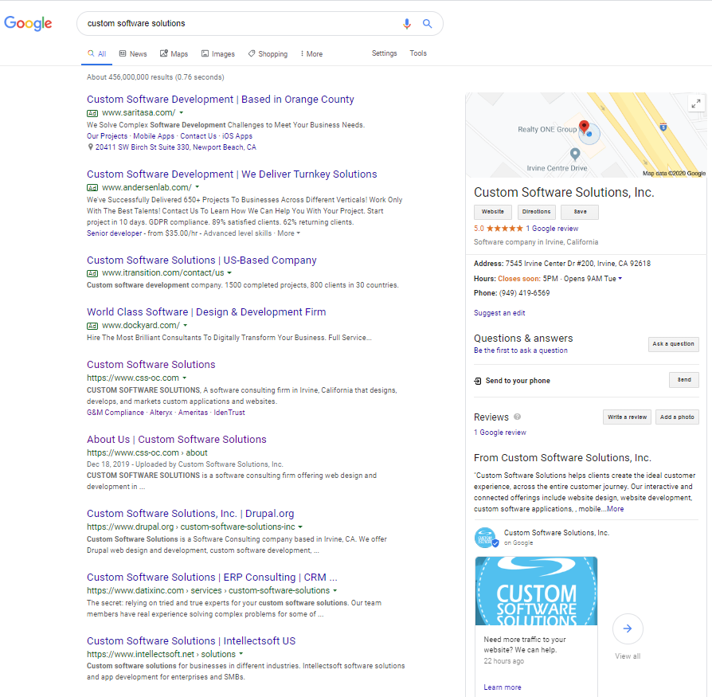Image resolution: width=712 pixels, height=697 pixels.
Task: Click the magnifying glass search icon
Action: coord(428,24)
